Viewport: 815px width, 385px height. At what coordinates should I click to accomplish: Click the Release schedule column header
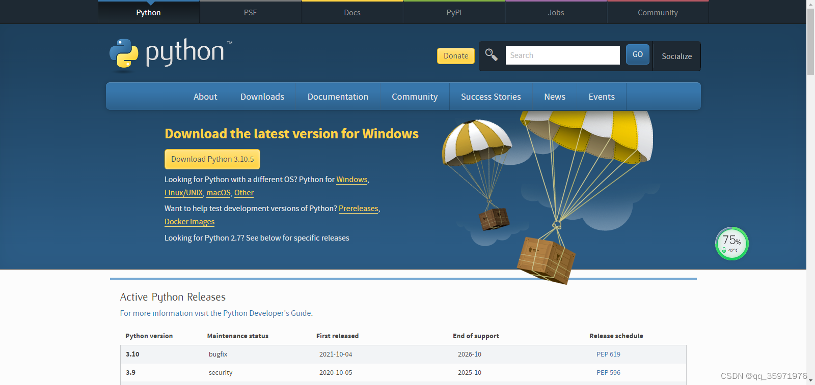pyautogui.click(x=616, y=336)
